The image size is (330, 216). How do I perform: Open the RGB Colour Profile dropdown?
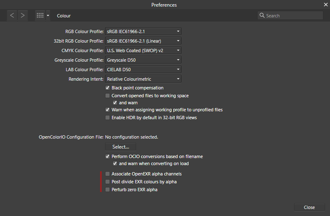[143, 31]
